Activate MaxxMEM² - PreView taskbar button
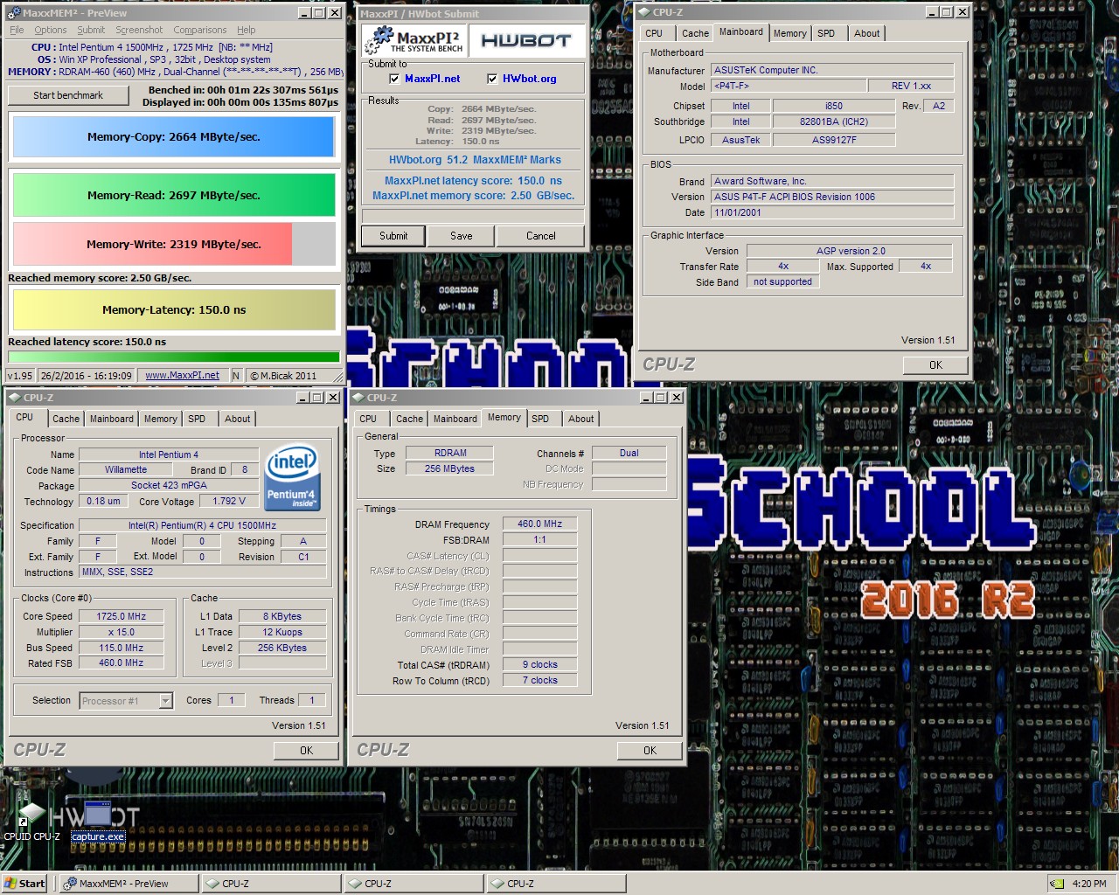The height and width of the screenshot is (895, 1119). (x=130, y=884)
